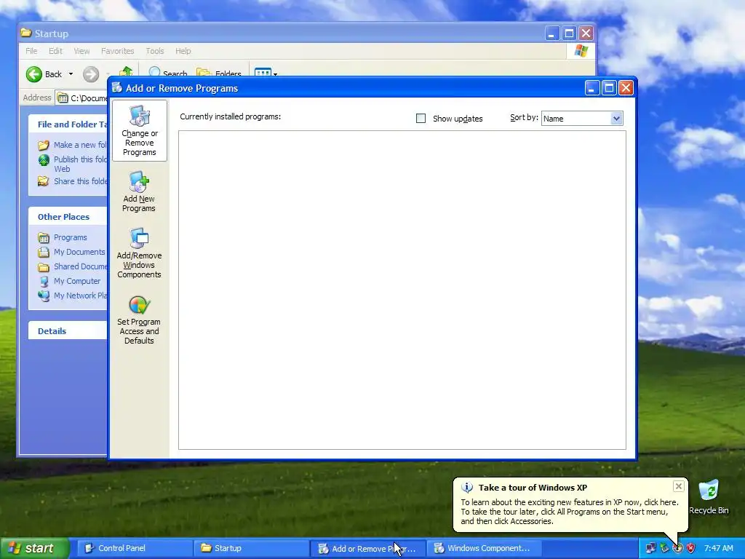This screenshot has height=559, width=745.
Task: Minimize the Add or Remove Programs window
Action: (x=592, y=88)
